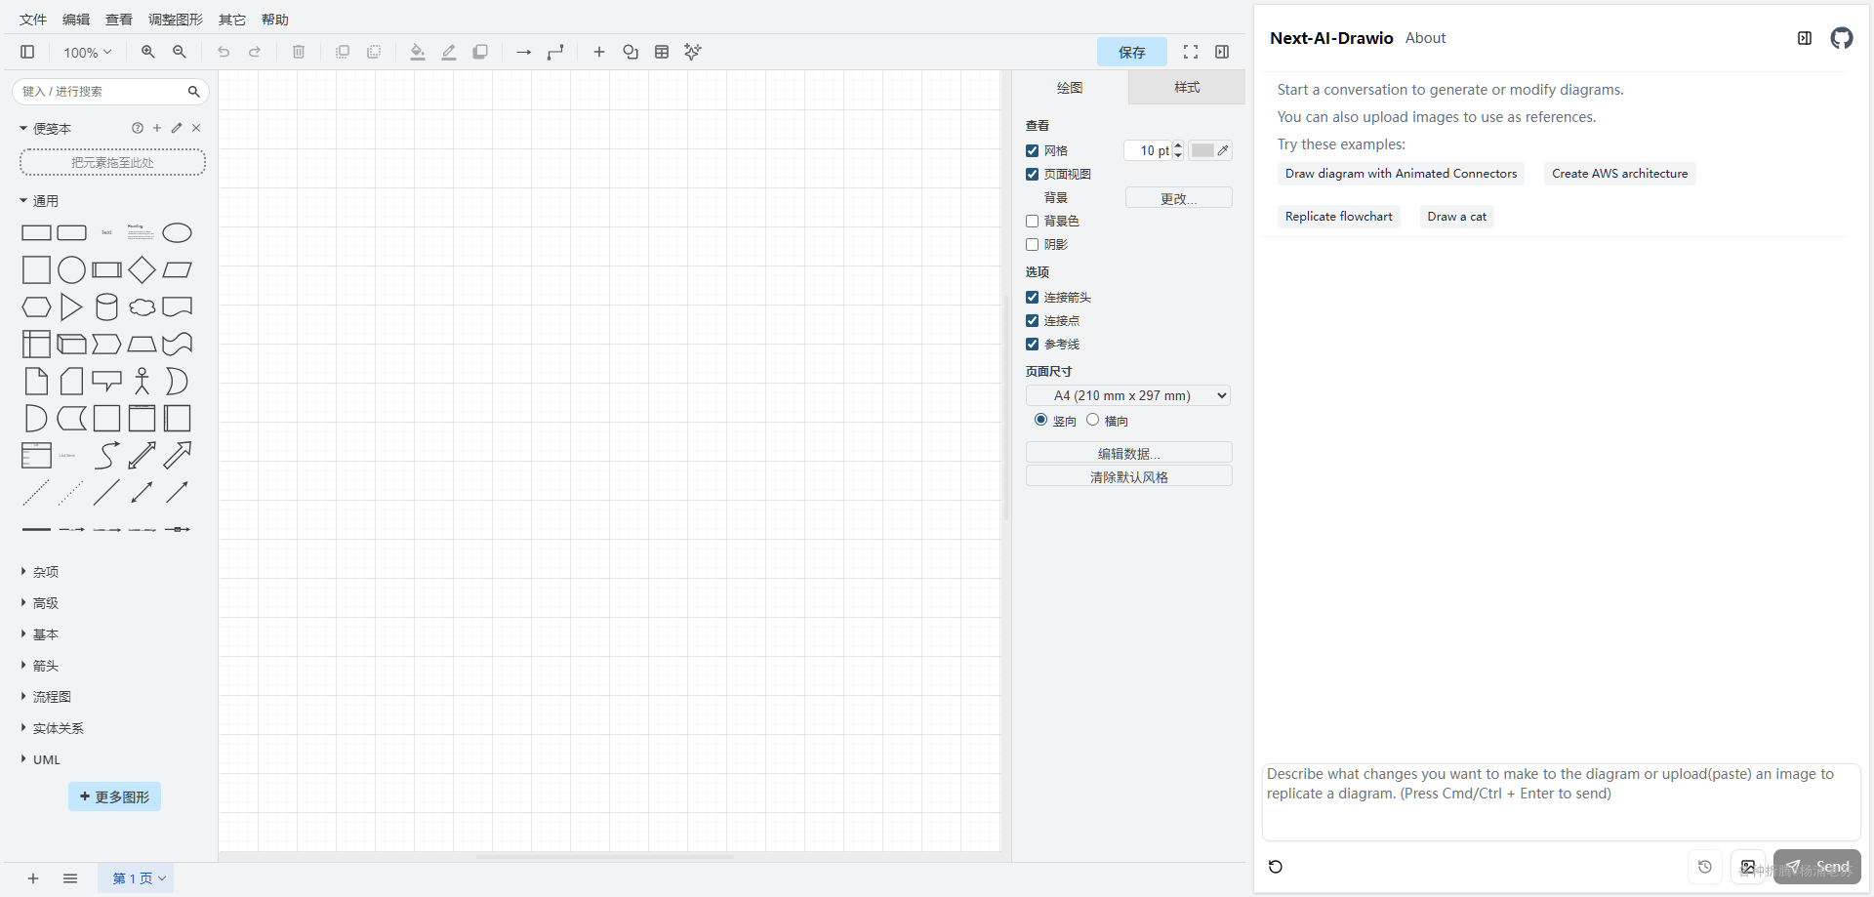Click the 清除默认风格 button
The height and width of the screenshot is (897, 1874).
(1128, 476)
